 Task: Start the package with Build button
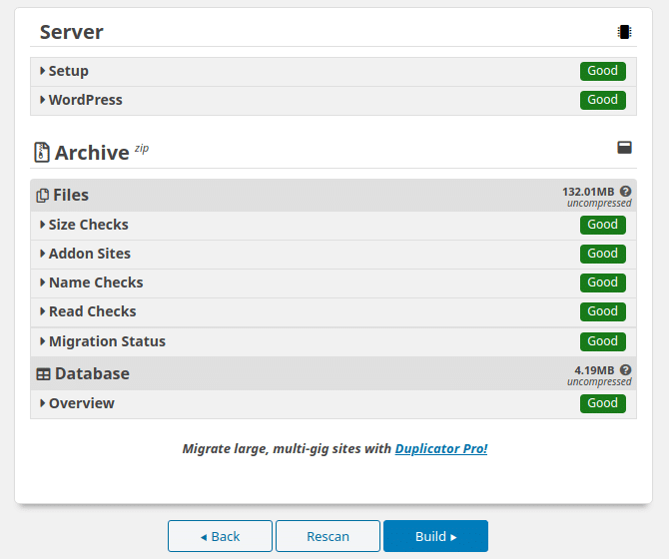435,536
